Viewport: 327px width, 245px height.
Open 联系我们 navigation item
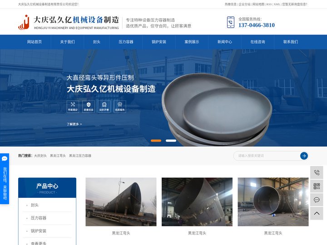(291, 42)
